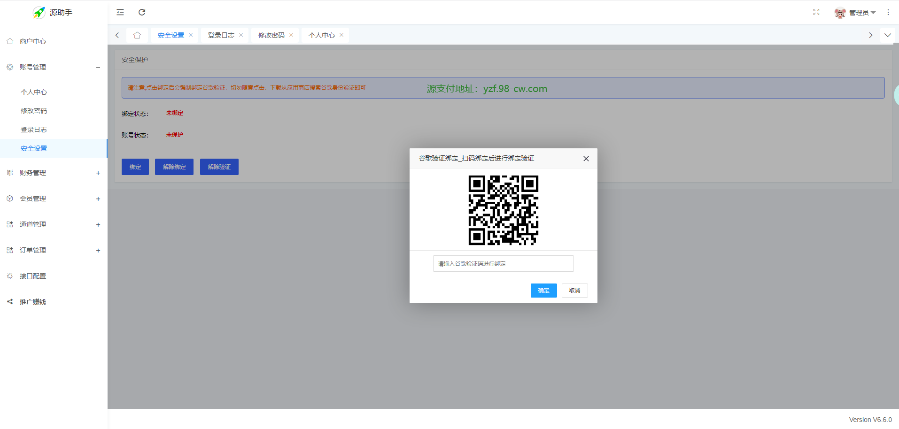The width and height of the screenshot is (899, 429).
Task: Open the vertical three-dot more menu
Action: 888,12
